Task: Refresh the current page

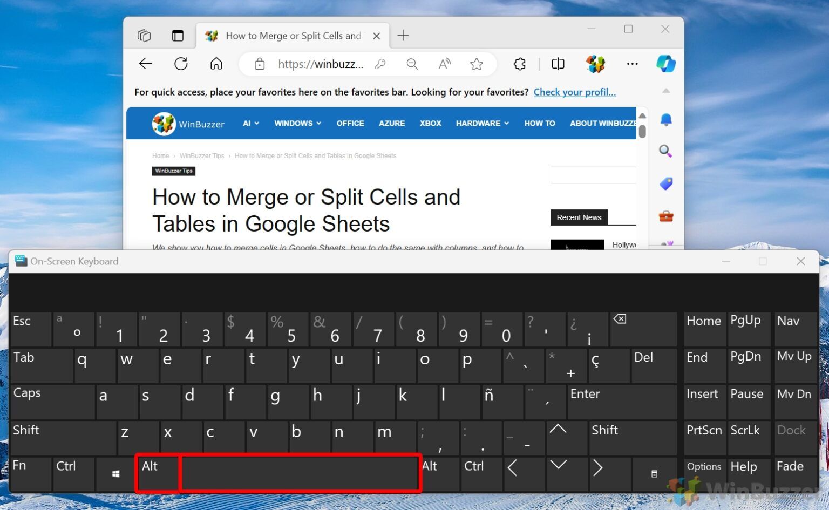Action: [181, 64]
